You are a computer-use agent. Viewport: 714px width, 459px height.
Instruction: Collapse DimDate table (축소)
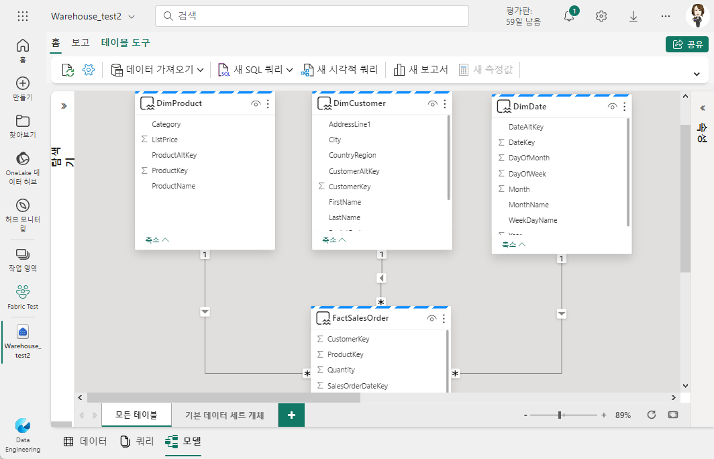tap(513, 244)
